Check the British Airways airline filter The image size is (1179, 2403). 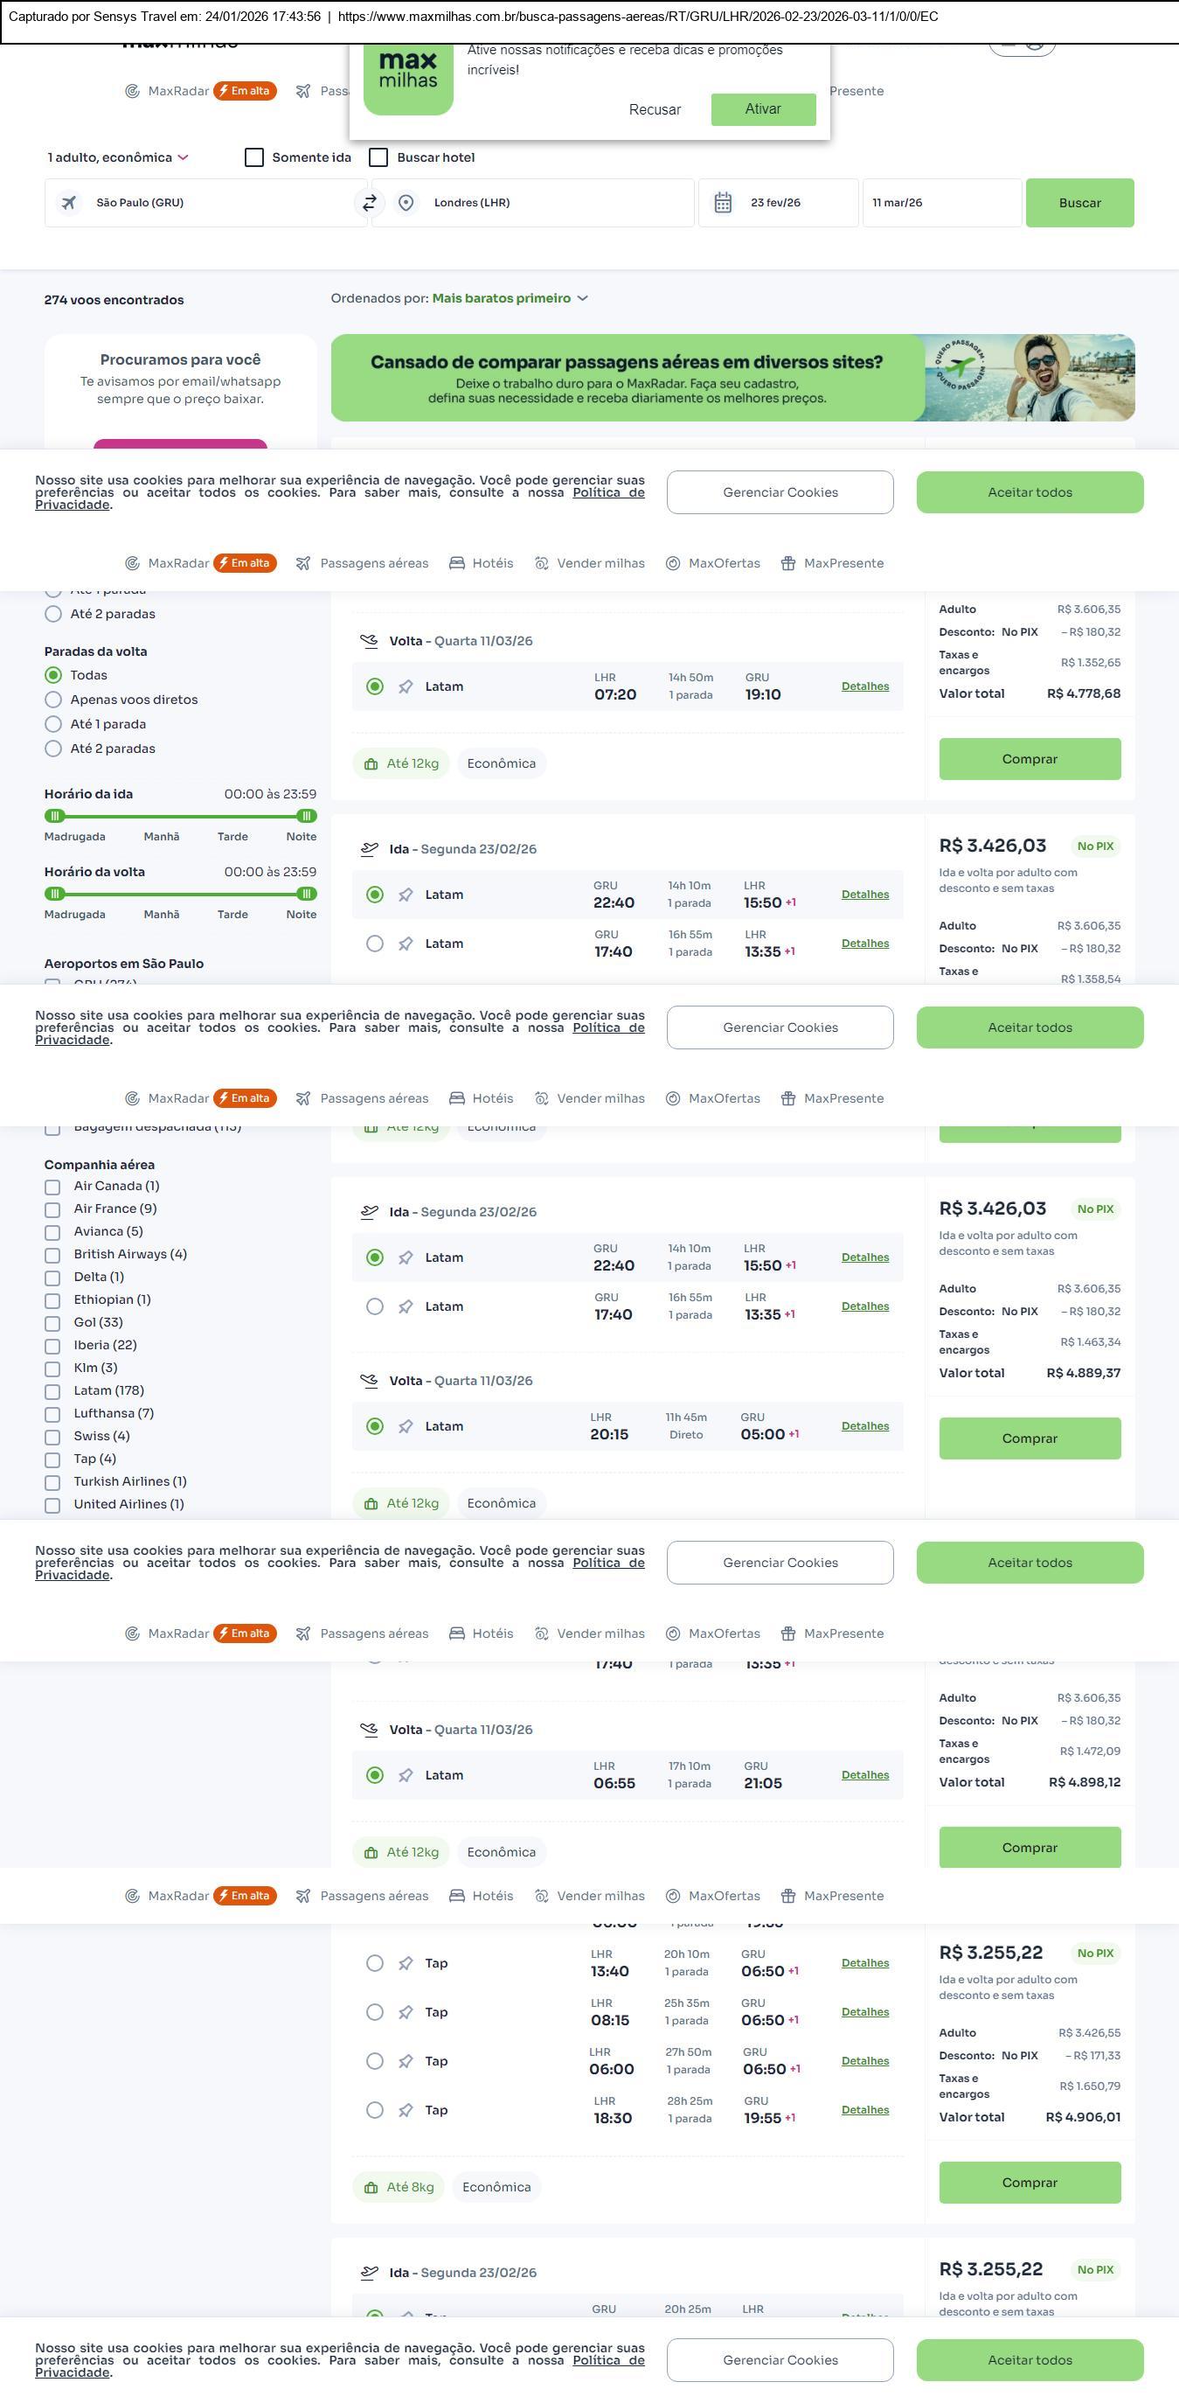(53, 1255)
